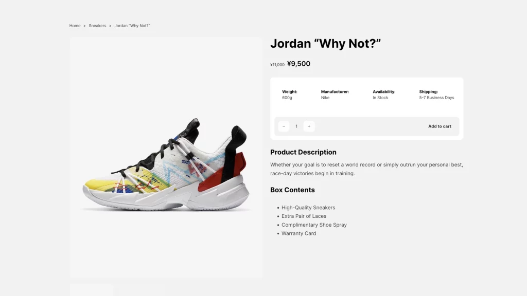The image size is (527, 296).
Task: Click the struck-through original price ¥11,000
Action: tap(277, 65)
